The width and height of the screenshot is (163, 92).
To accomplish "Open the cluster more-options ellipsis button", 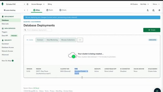I will [x=80, y=40].
